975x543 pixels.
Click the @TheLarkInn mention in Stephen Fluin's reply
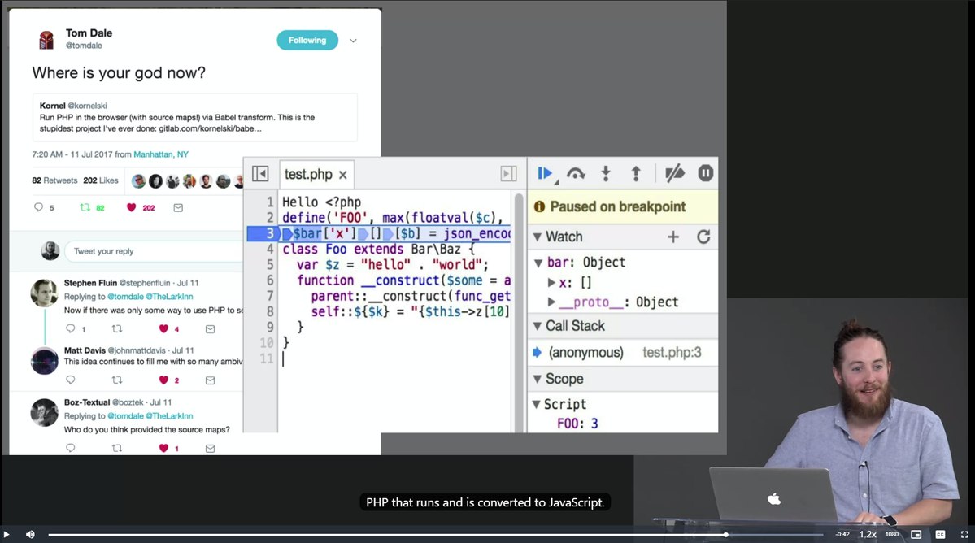click(x=169, y=297)
